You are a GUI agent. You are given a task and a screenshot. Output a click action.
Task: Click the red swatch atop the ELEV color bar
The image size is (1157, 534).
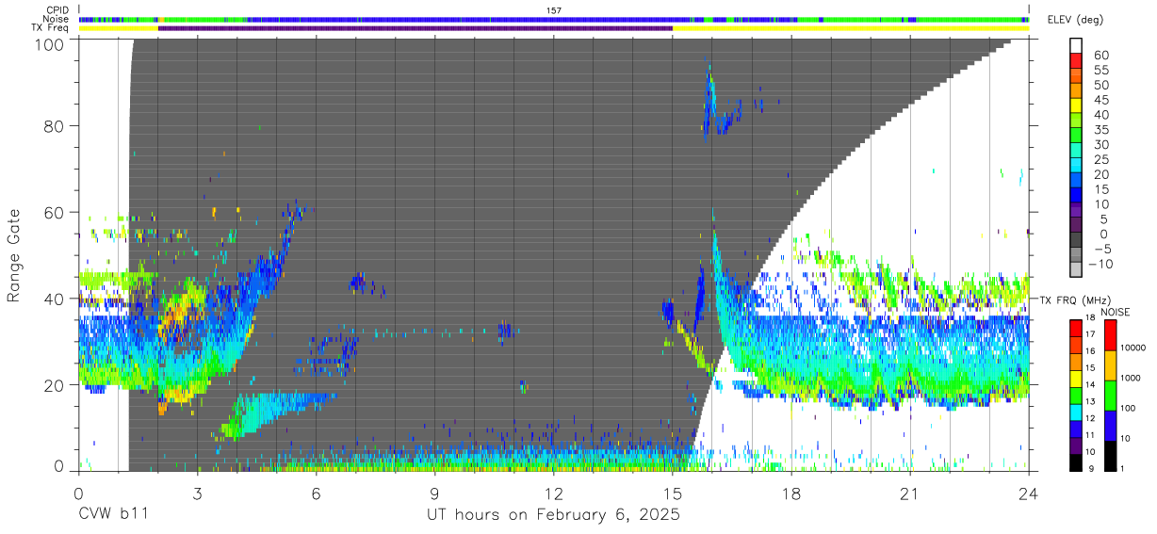pos(1077,61)
